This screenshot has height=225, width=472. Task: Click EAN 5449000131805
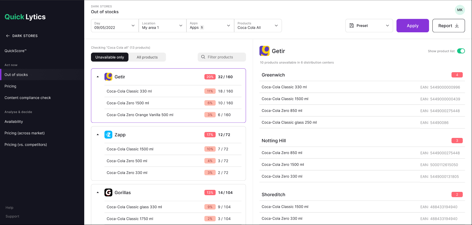[439, 177]
